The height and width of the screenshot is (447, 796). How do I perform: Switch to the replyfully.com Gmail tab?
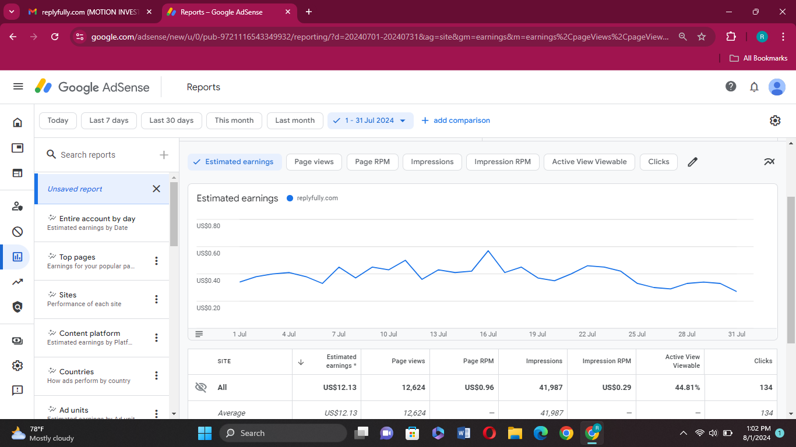pos(90,12)
